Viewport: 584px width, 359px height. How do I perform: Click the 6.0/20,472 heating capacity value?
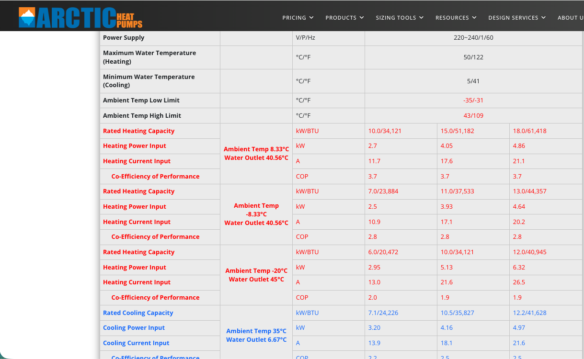383,252
